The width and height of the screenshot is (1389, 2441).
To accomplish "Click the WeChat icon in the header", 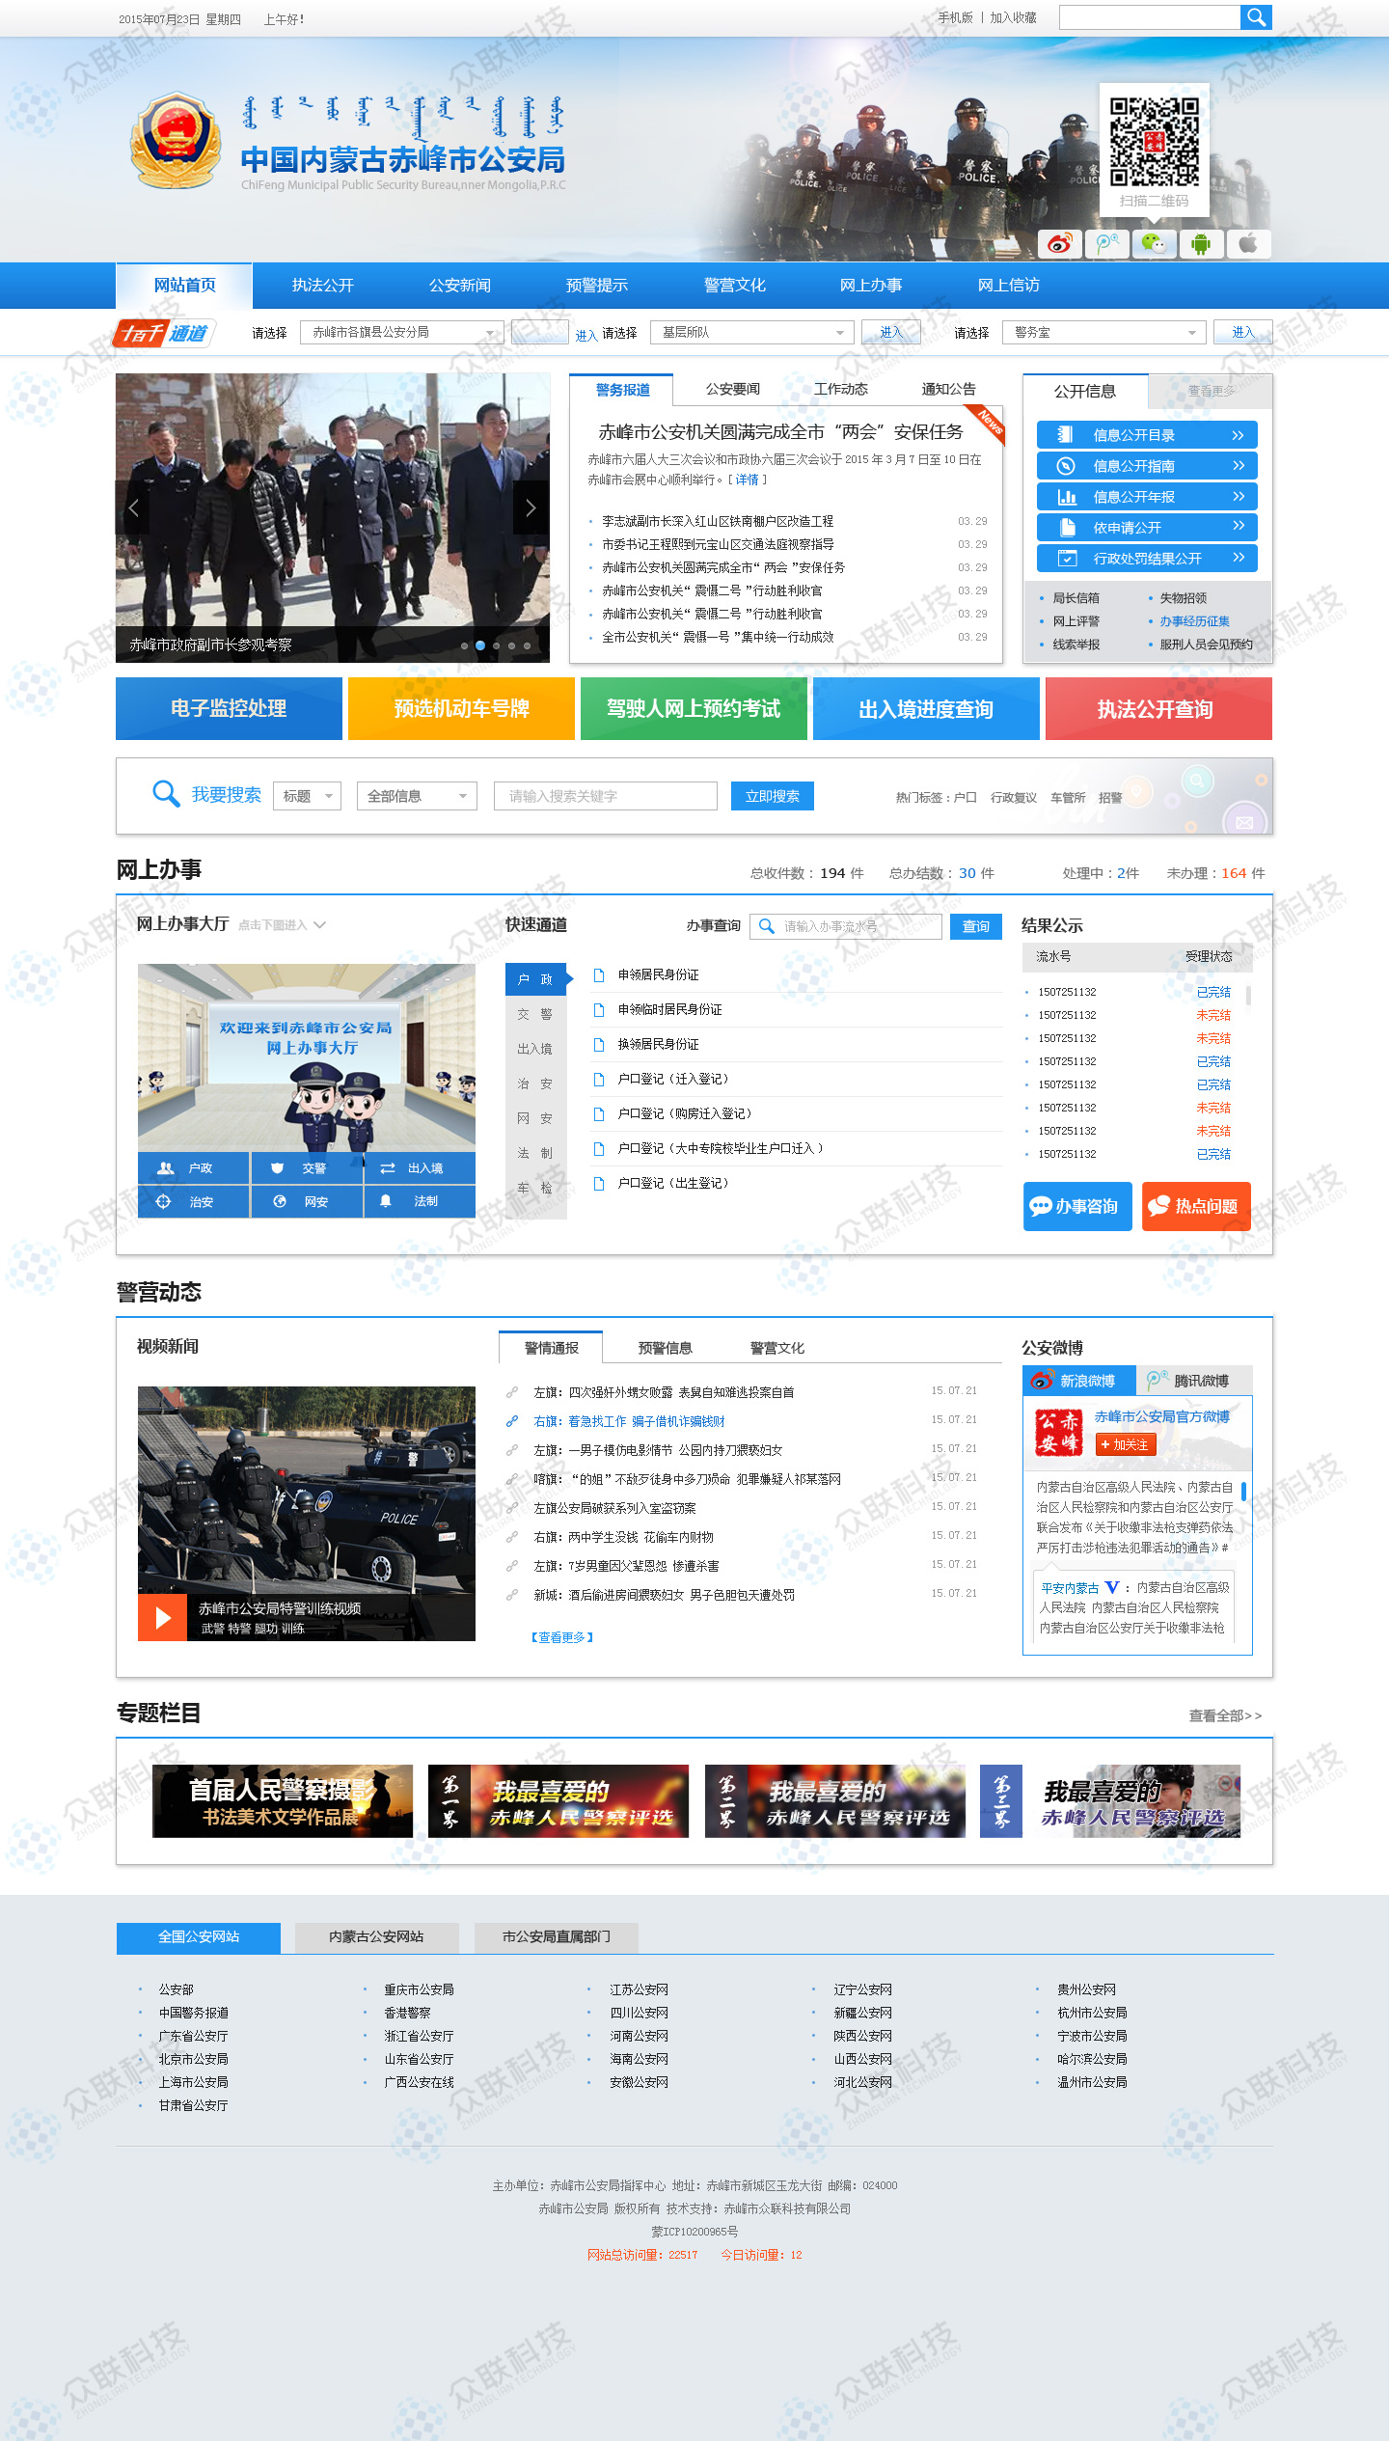I will [1154, 244].
